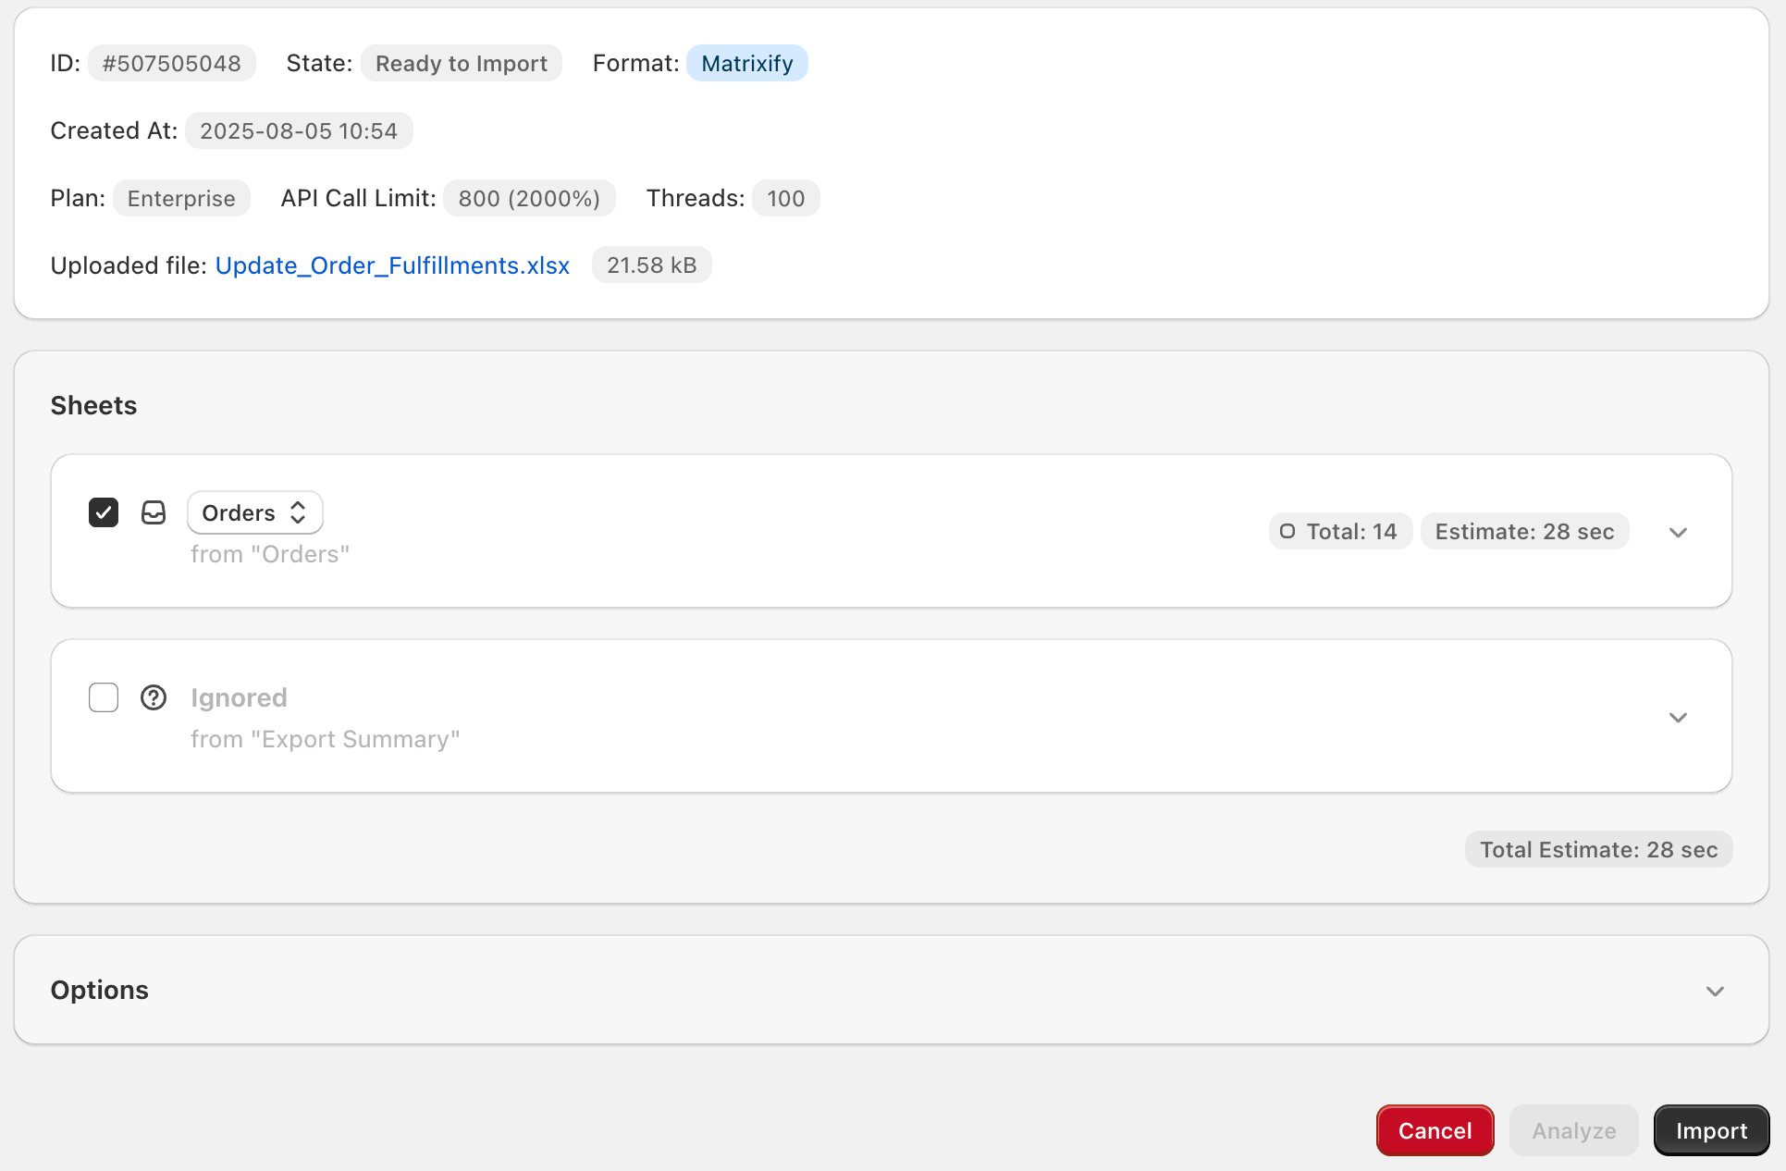Image resolution: width=1786 pixels, height=1171 pixels.
Task: Click the job ID #507505048 badge
Action: [x=172, y=63]
